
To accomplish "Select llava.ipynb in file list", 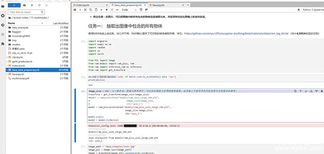I will pos(38,74).
